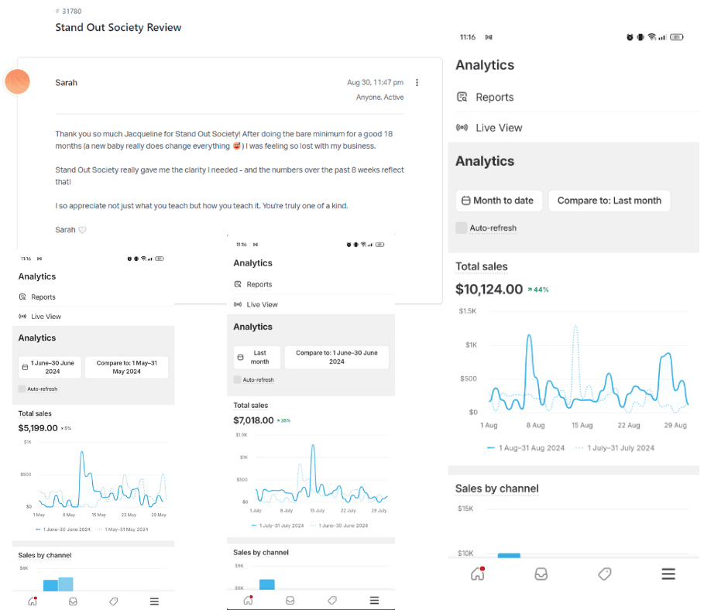728x610 pixels.
Task: Click the Aug 30, 11:47 pm timestamp
Action: tap(375, 82)
